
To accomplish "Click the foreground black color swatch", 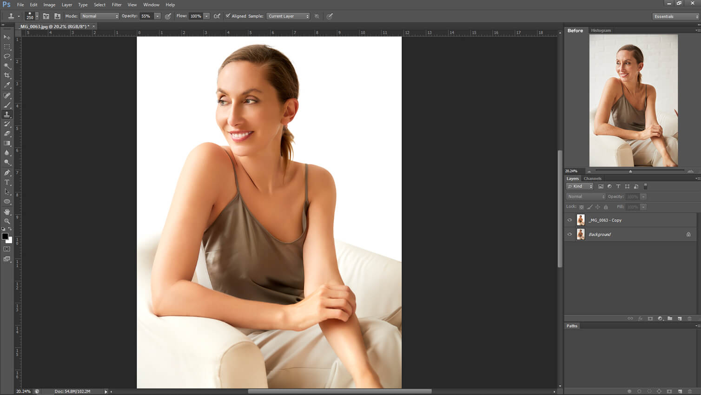I will [x=5, y=236].
